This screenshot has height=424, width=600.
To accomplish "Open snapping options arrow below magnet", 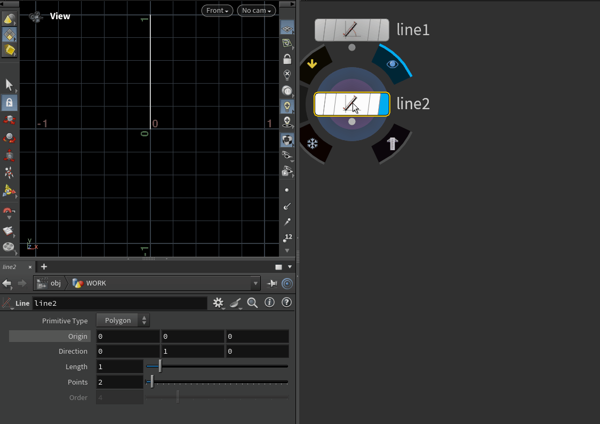I will [x=9, y=218].
